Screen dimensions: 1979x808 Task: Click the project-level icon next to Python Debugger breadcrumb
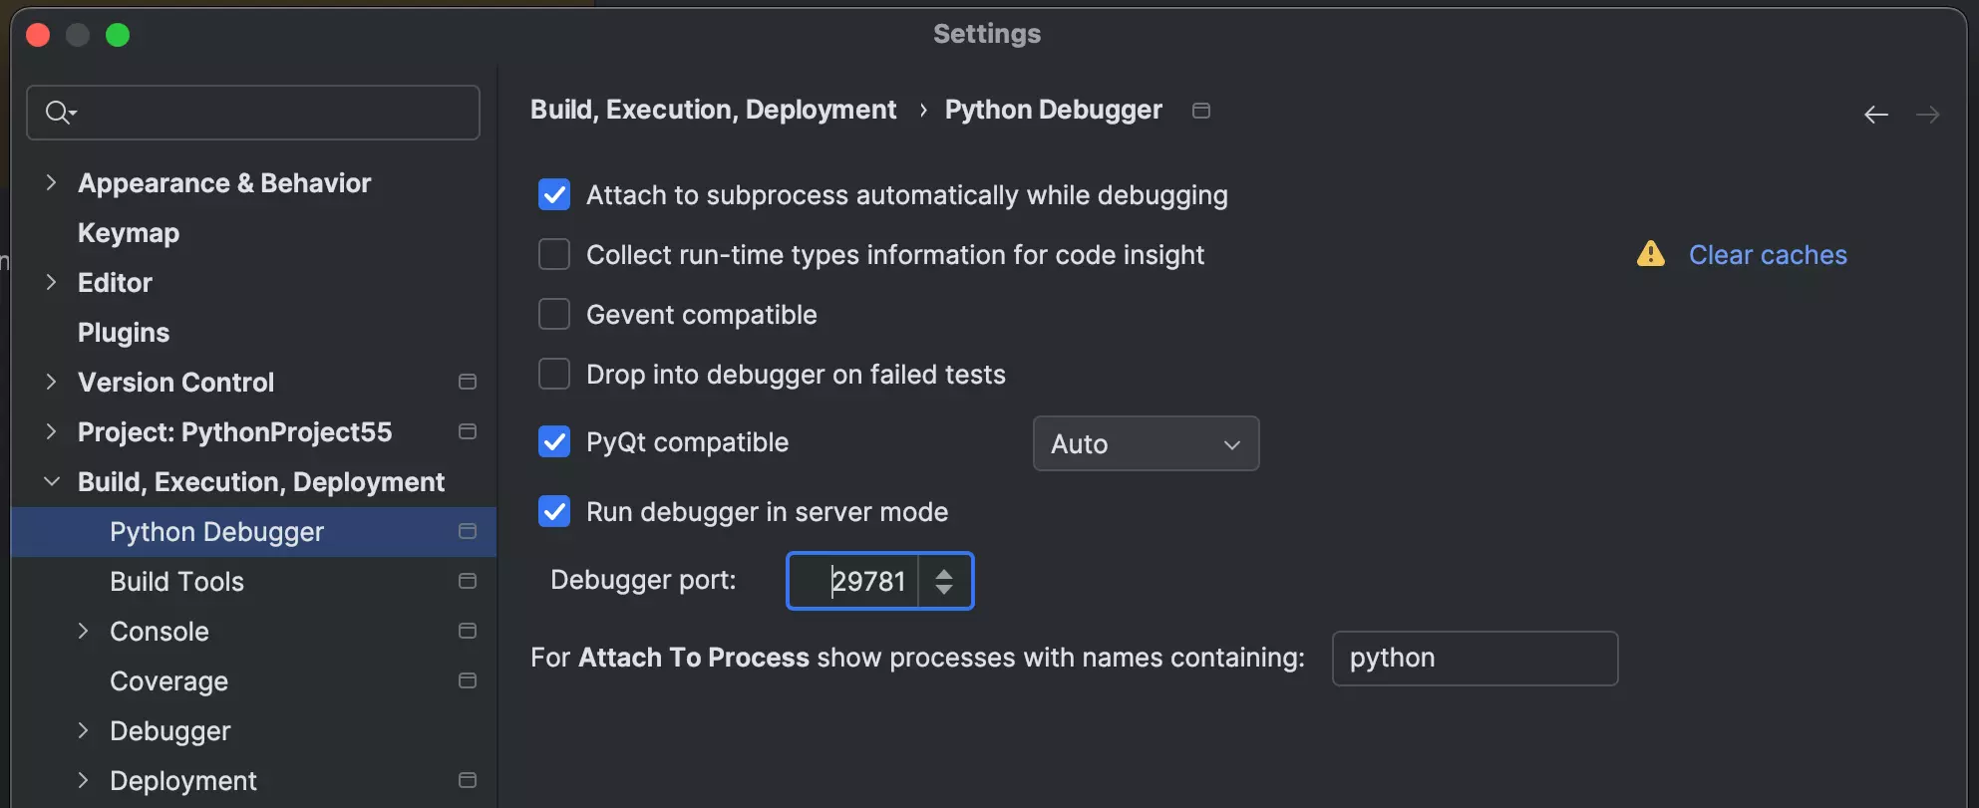pos(1200,111)
